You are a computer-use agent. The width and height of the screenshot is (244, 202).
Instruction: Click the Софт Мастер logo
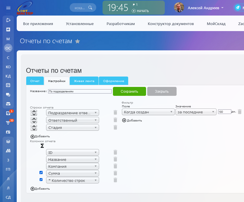[x=25, y=8]
